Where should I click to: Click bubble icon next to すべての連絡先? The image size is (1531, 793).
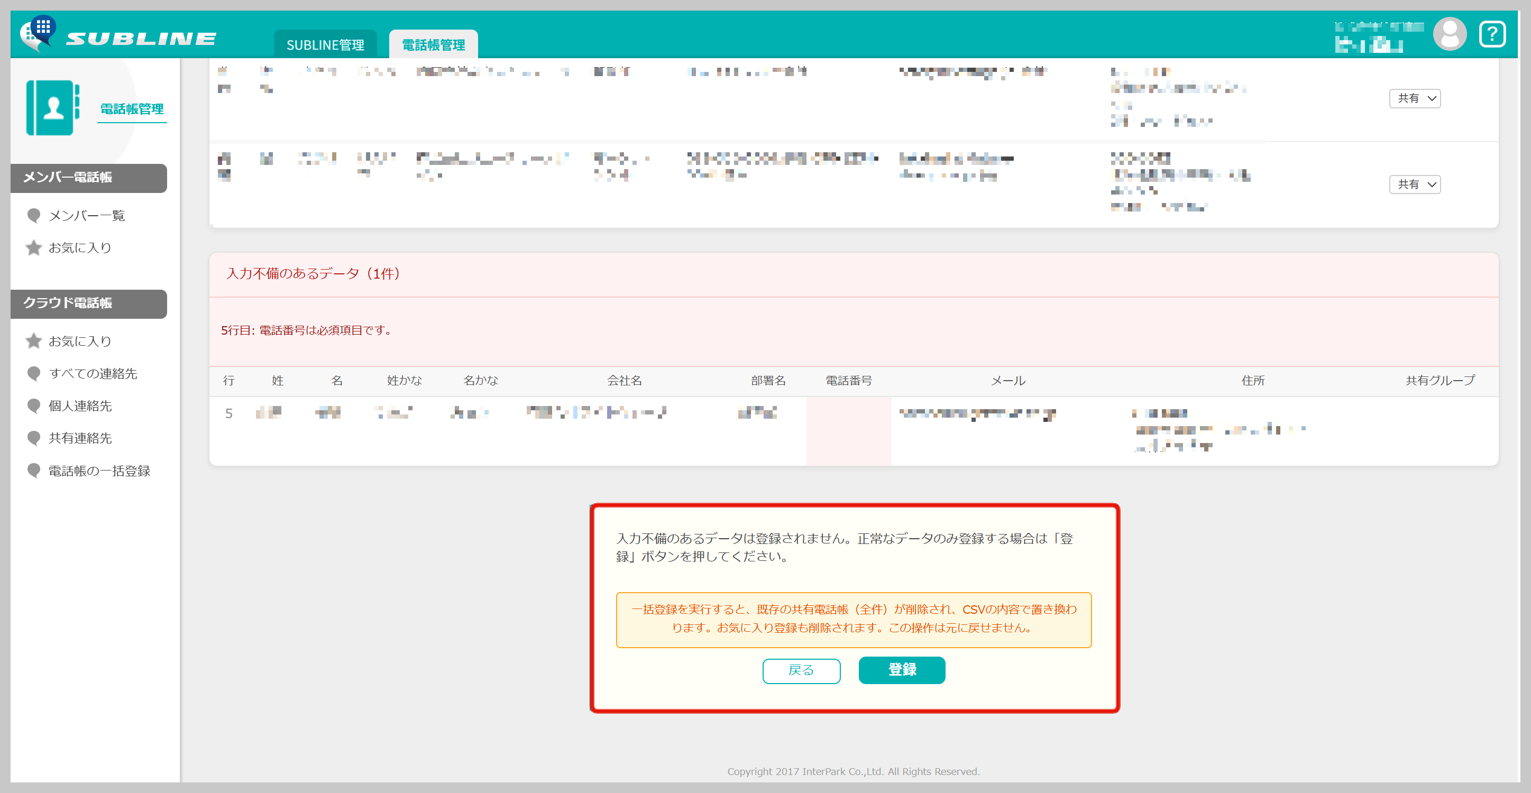pyautogui.click(x=34, y=373)
